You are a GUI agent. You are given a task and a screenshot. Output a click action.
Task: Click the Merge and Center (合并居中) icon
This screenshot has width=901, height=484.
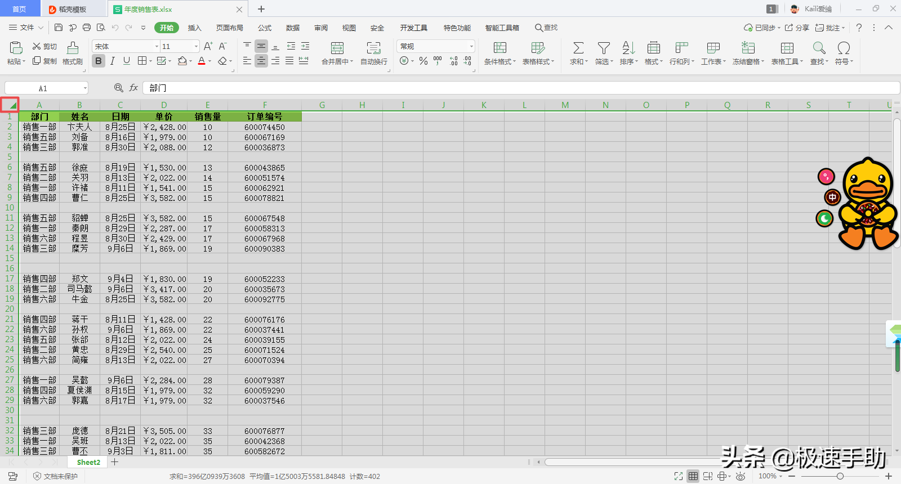[337, 48]
